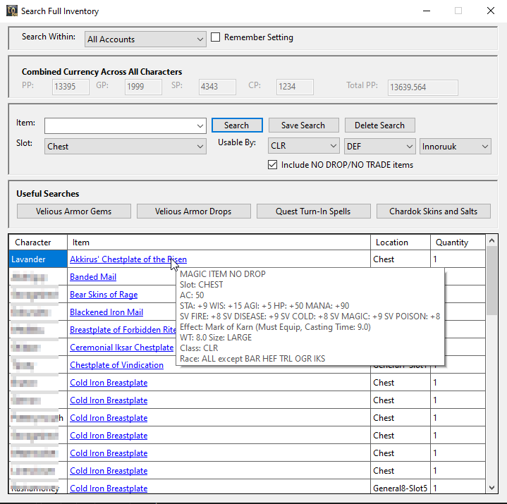507x504 pixels.
Task: Sort results by Quantity column header
Action: (452, 242)
